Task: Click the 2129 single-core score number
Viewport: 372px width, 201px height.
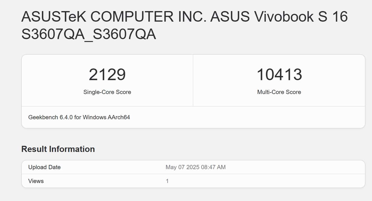Action: point(107,75)
